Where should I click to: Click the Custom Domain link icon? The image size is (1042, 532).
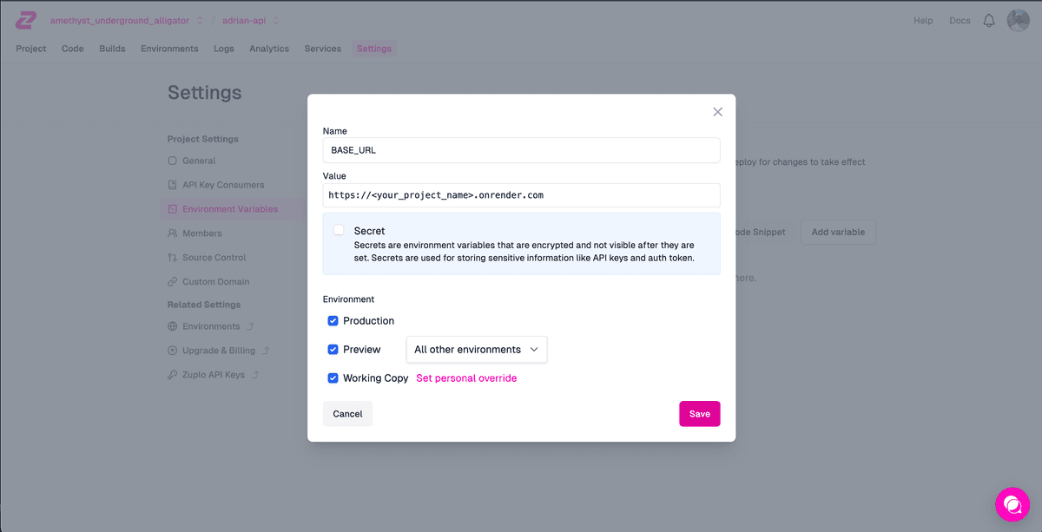click(173, 282)
